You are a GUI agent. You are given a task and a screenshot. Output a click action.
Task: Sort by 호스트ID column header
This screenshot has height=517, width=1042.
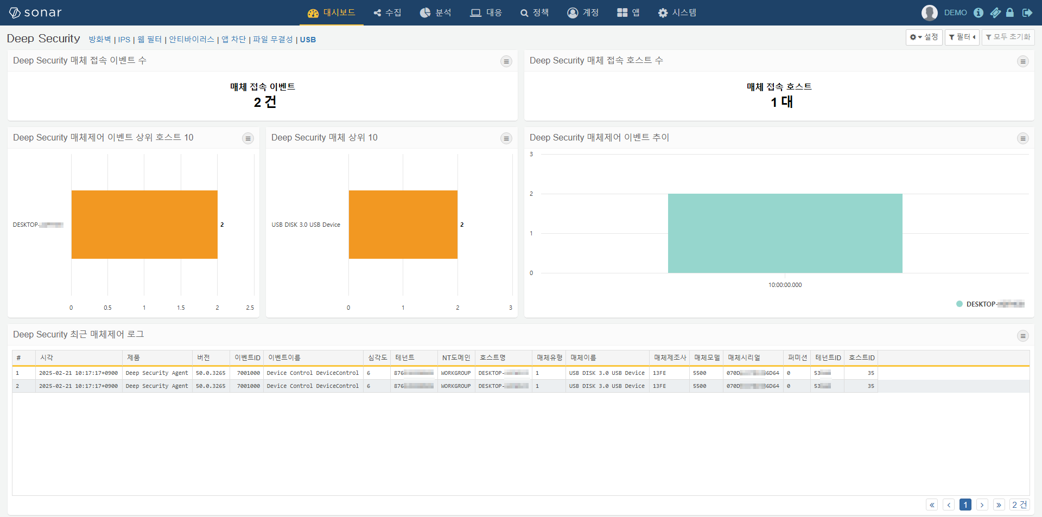click(861, 358)
